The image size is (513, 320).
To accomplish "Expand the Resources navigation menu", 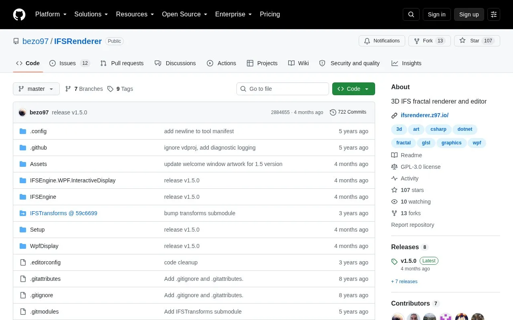I will (135, 14).
